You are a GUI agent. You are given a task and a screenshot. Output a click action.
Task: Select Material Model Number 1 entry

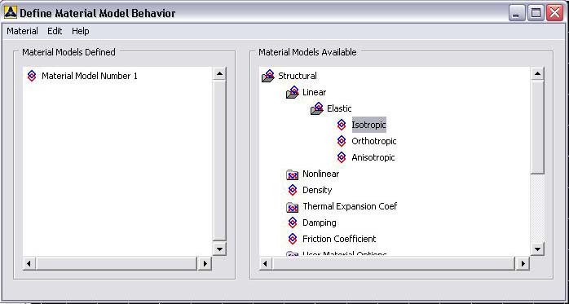tap(90, 76)
